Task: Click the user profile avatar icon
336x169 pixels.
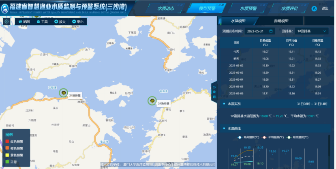Action: 314,9
